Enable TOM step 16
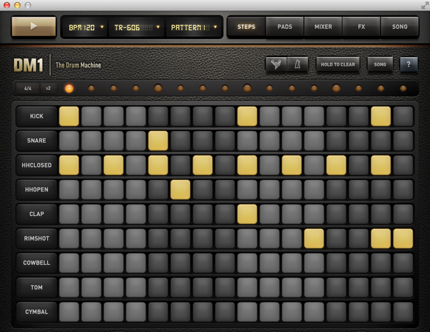The width and height of the screenshot is (430, 332). (403, 287)
